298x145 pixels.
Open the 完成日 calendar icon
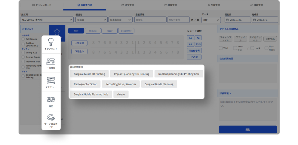[254, 20]
